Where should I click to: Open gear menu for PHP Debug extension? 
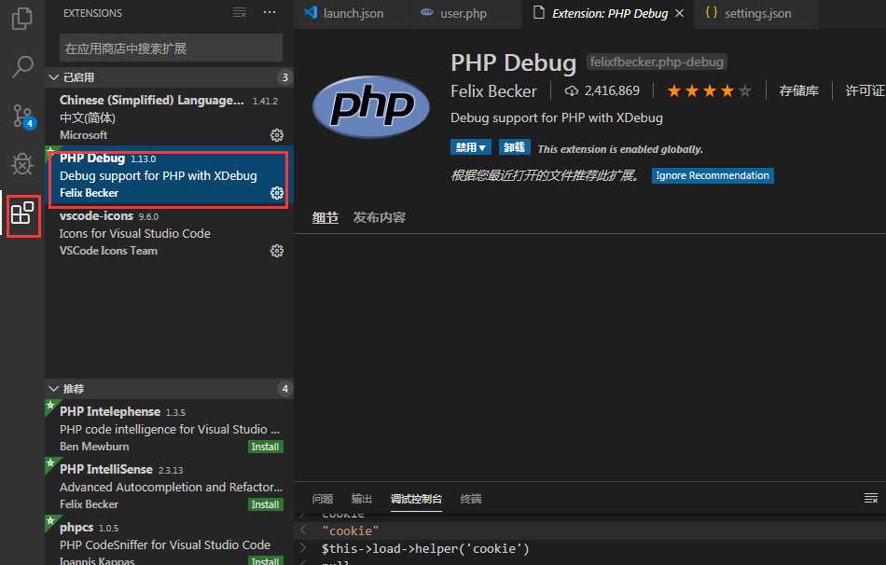pyautogui.click(x=277, y=193)
